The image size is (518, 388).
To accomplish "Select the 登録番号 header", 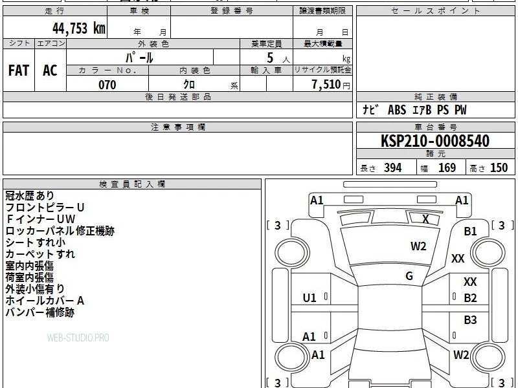I will [x=232, y=11].
